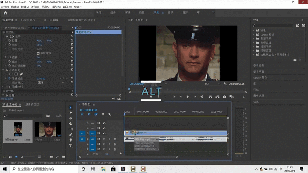Show more workspaces chevron
The image size is (308, 173).
(x=213, y=12)
